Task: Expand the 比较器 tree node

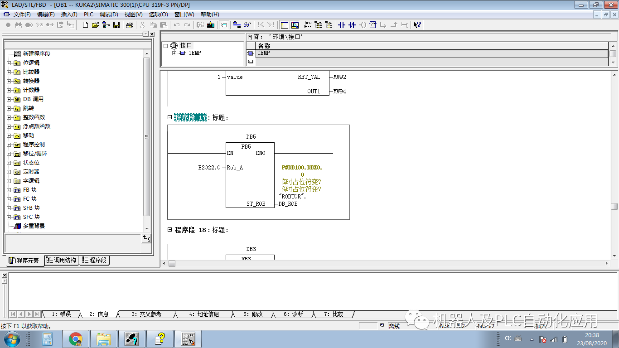Action: click(9, 72)
